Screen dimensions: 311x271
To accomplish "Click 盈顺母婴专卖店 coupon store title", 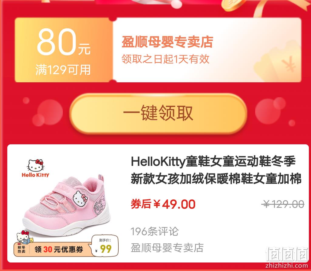I will point(167,42).
